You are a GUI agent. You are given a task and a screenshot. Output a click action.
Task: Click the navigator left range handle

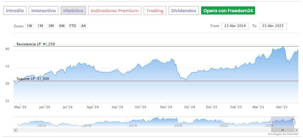pos(271,122)
